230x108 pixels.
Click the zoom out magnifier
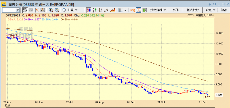[57, 10]
